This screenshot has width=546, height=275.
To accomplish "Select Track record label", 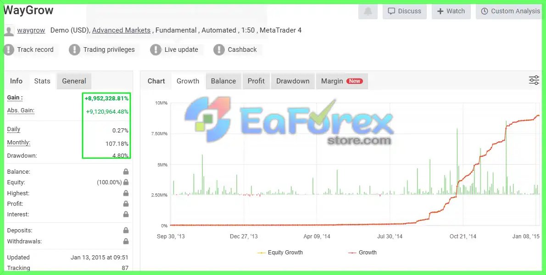I will tap(35, 49).
